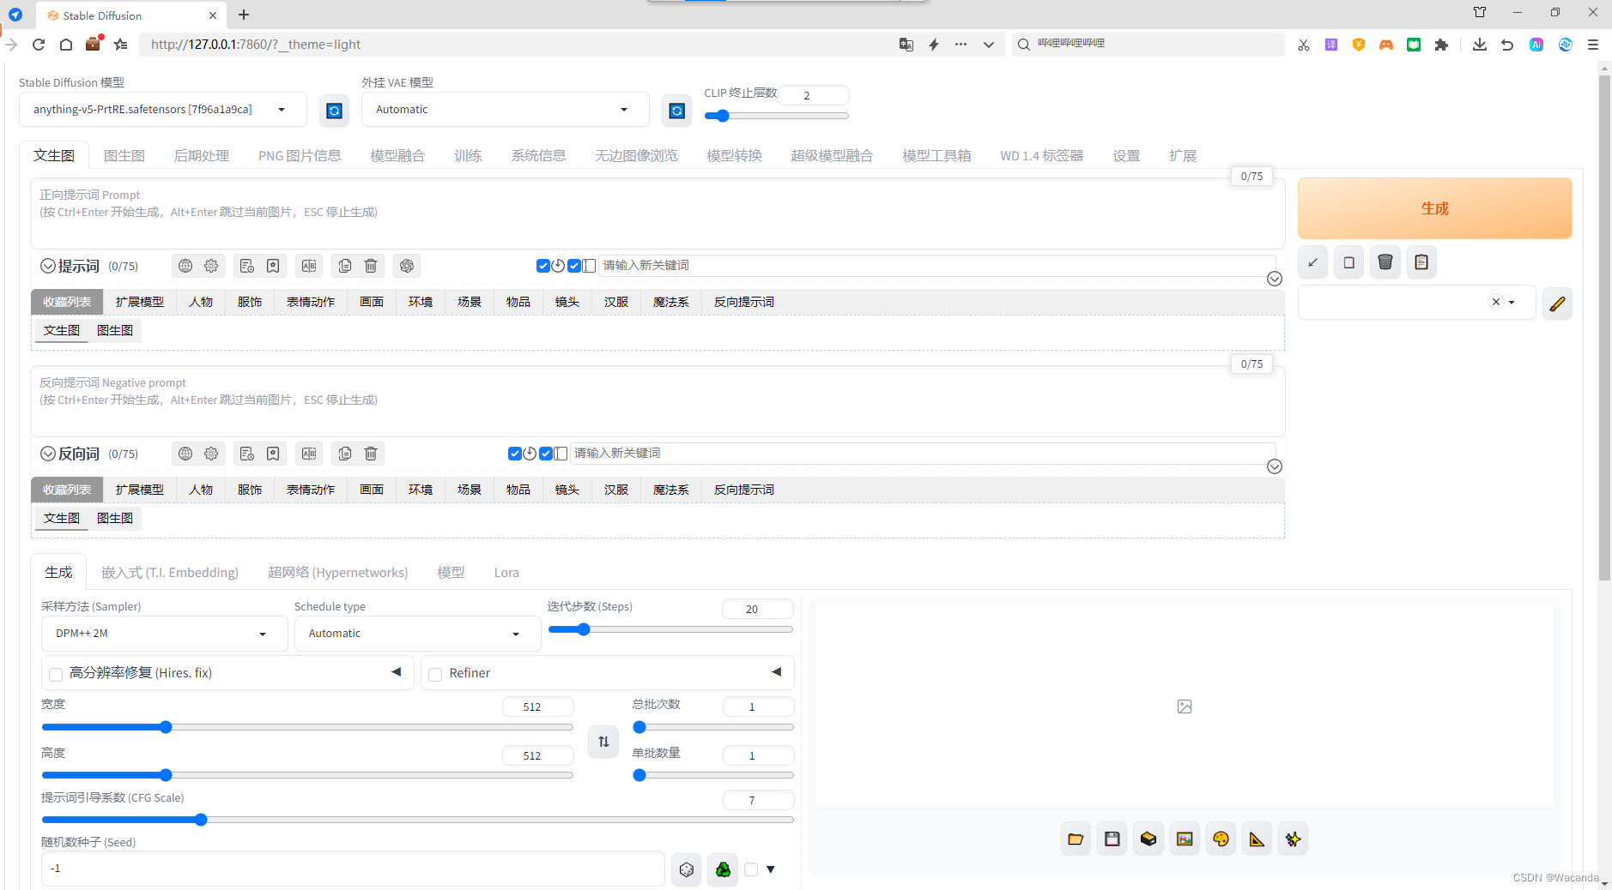
Task: Open favorites bookmark icon in 提示词 toolbar
Action: (273, 266)
